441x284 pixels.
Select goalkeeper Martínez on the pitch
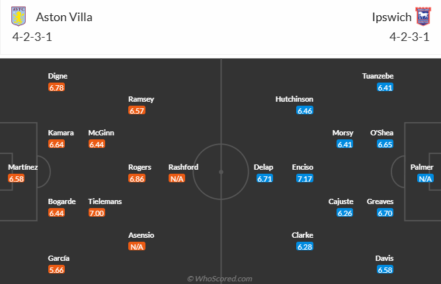click(22, 168)
